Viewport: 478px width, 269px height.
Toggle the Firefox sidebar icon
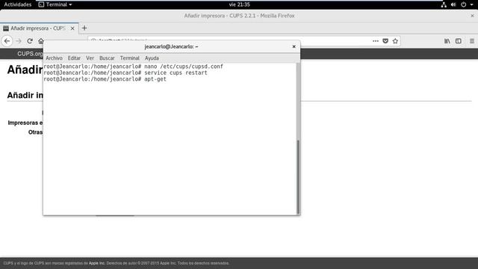[x=458, y=41]
